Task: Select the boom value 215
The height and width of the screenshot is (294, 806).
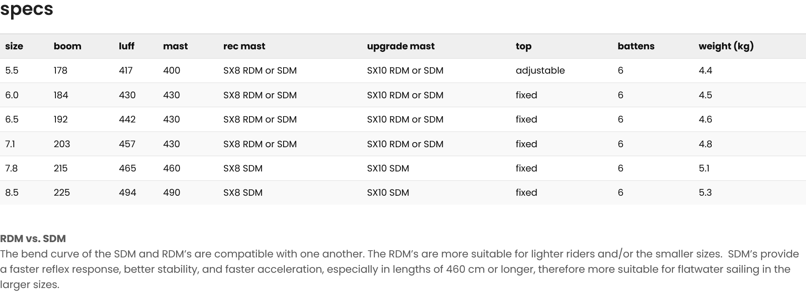Action: [61, 168]
